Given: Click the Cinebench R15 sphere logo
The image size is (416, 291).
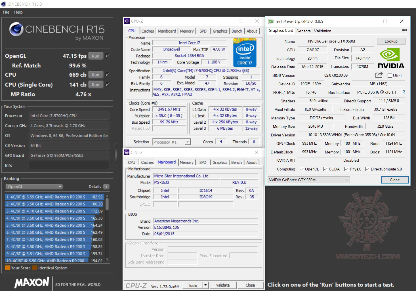Looking at the screenshot, I should pyautogui.click(x=16, y=29).
